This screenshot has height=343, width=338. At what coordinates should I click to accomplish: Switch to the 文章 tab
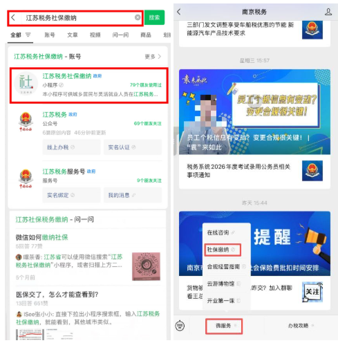coord(73,35)
